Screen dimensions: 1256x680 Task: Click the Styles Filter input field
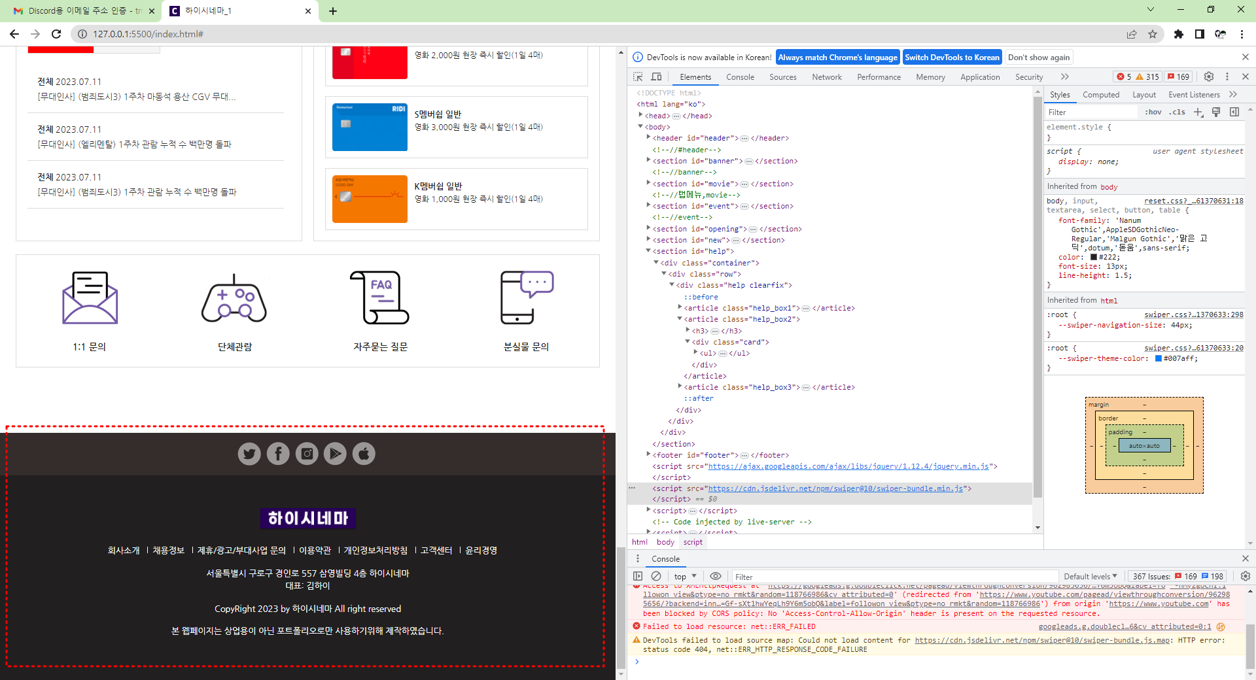click(1092, 112)
